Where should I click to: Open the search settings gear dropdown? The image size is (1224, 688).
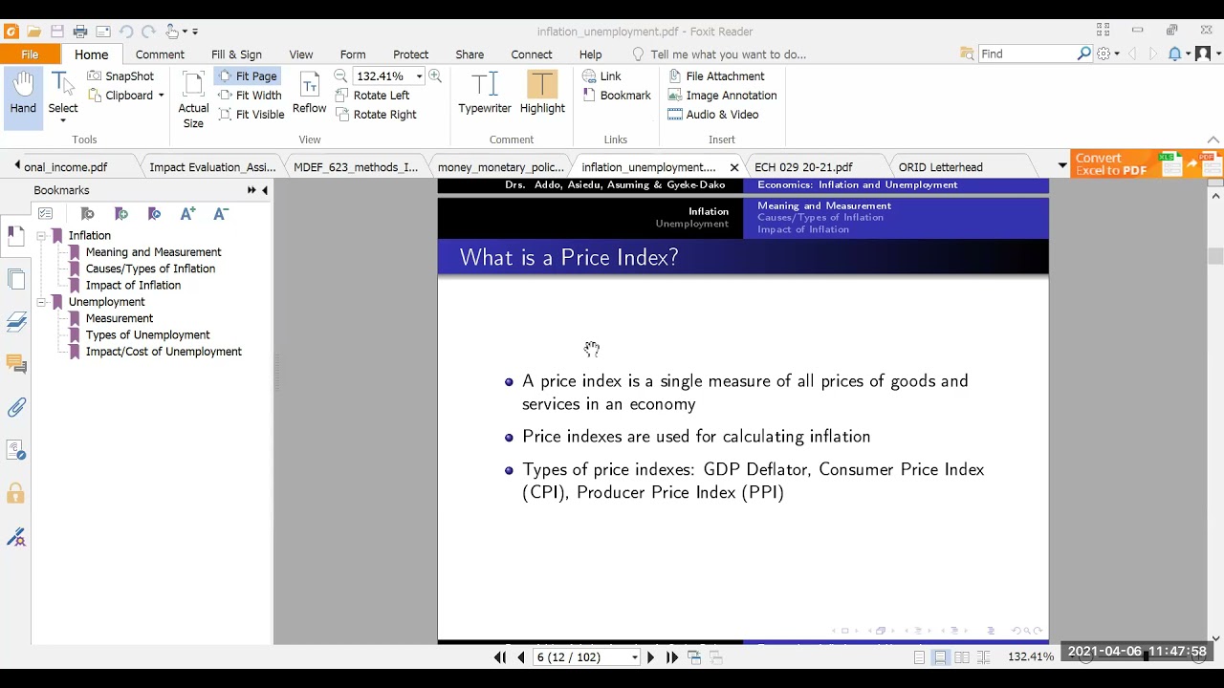[1108, 54]
